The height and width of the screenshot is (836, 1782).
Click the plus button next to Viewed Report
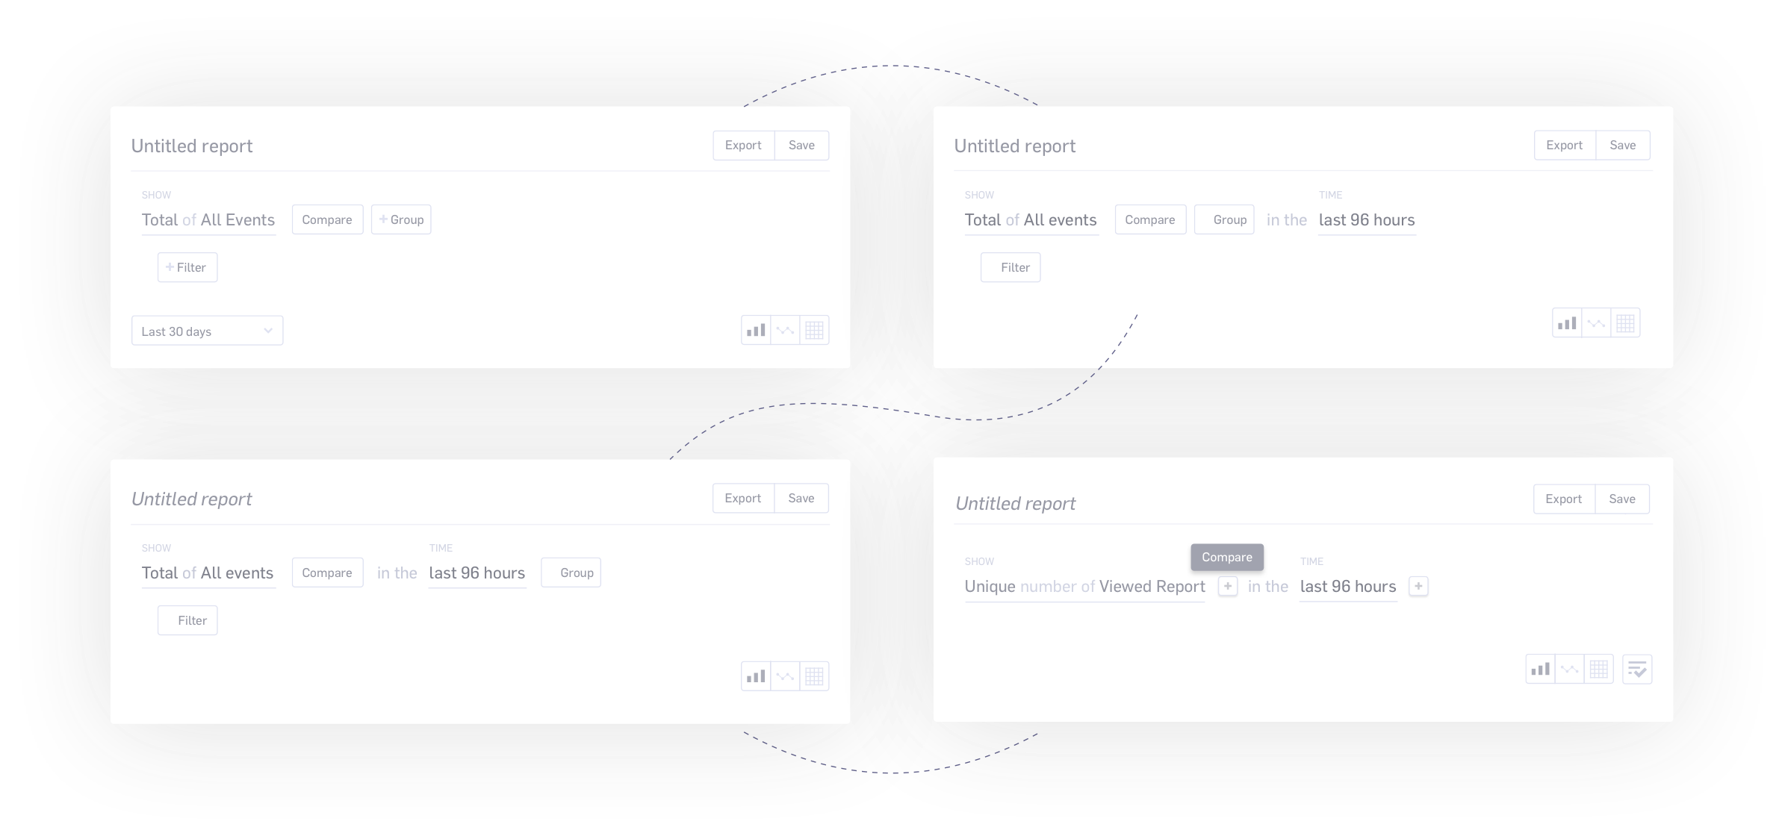point(1226,587)
